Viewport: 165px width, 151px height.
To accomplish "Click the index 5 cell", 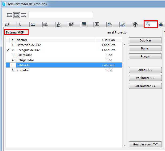I will pyautogui.click(x=13, y=65).
